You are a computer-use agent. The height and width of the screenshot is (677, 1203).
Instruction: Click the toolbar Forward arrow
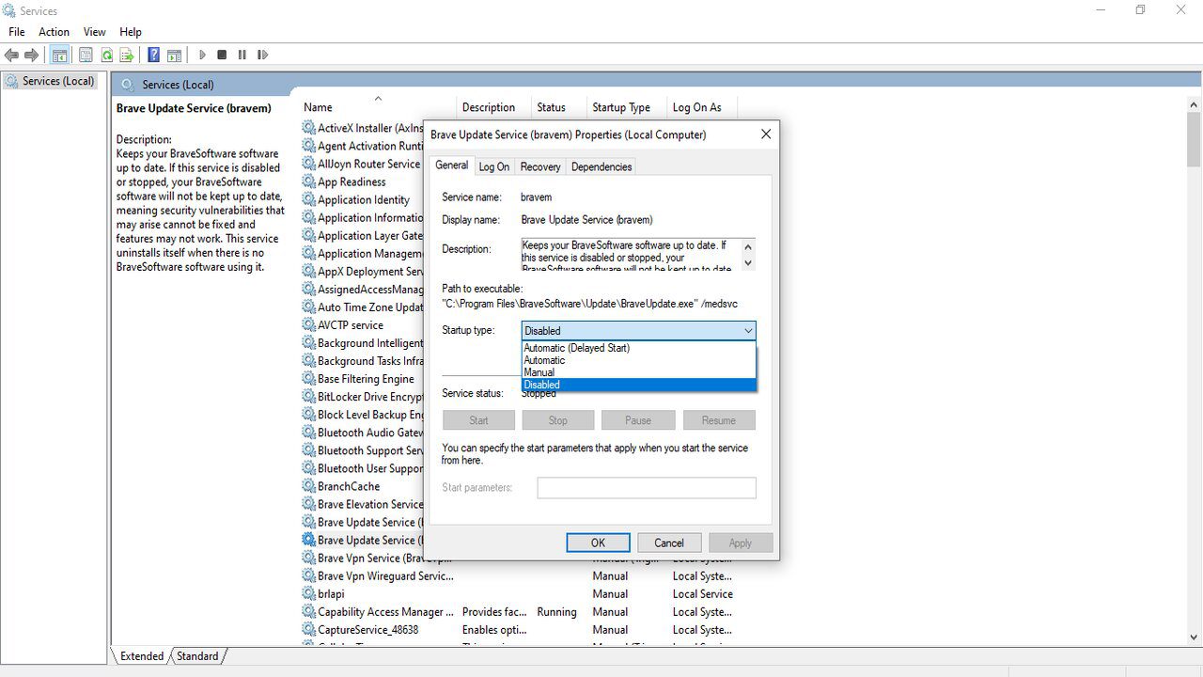coord(32,55)
